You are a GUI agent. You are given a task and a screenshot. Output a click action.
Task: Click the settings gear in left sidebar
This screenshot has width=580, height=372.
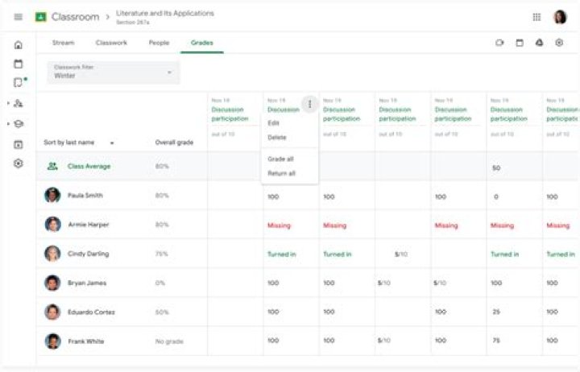[18, 163]
